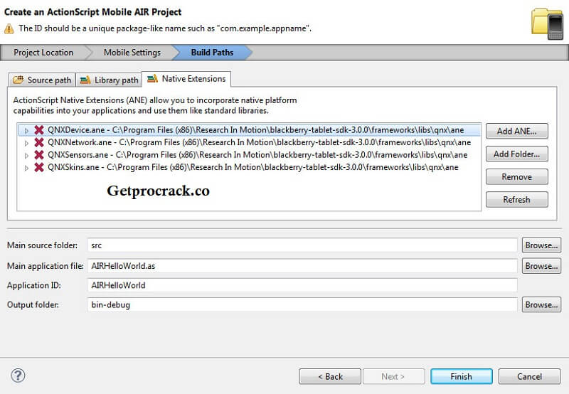Select the QNXSensors.ane row text
This screenshot has width=569, height=394.
click(257, 155)
